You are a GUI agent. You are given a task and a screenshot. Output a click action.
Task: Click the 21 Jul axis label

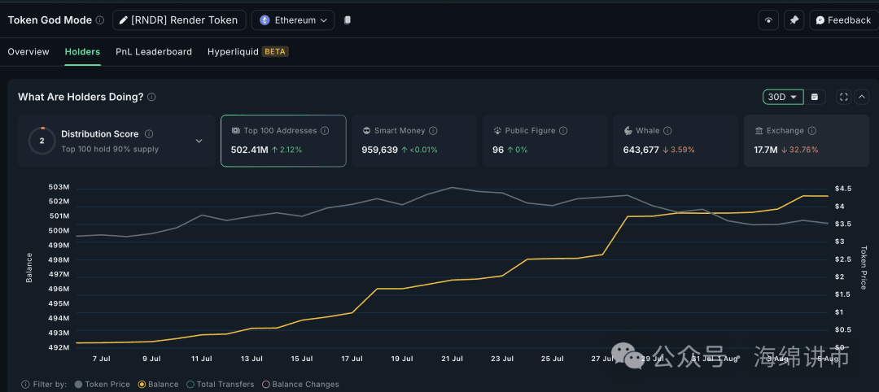[x=452, y=359]
